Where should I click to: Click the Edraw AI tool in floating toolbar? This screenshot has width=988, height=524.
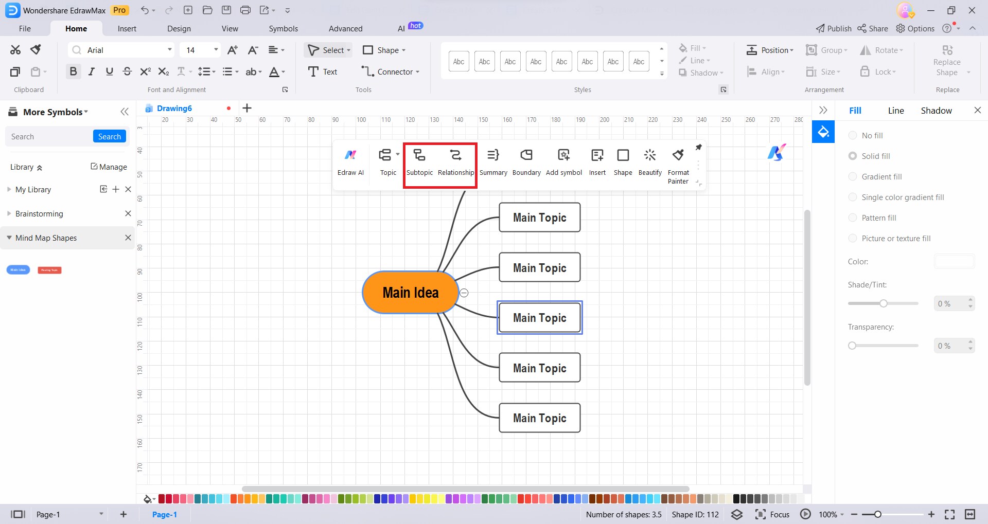pyautogui.click(x=350, y=162)
